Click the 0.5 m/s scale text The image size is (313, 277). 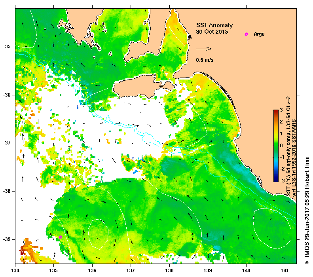[205, 60]
